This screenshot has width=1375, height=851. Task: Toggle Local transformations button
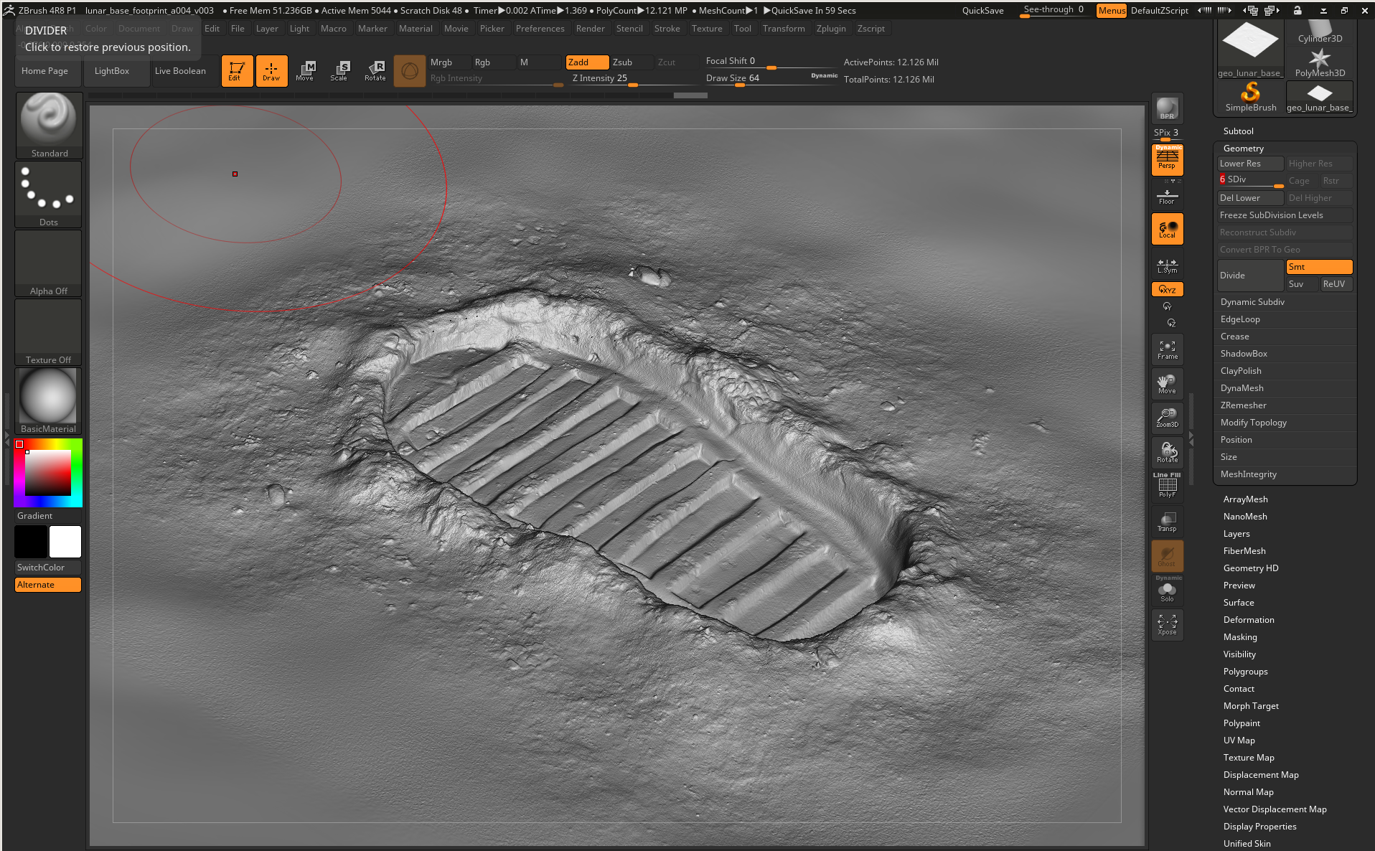click(1167, 229)
